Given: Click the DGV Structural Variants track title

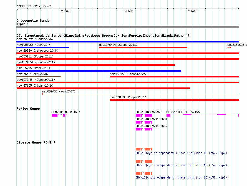Looking at the screenshot, I should coord(103,36).
